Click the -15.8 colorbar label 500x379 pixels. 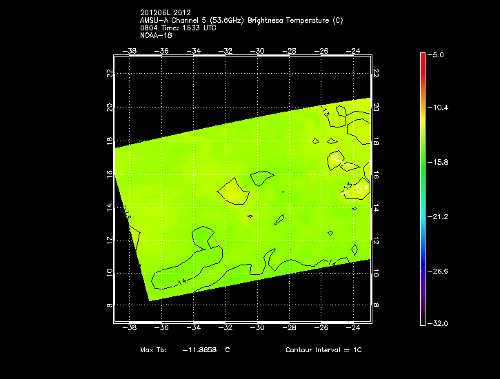pos(445,163)
